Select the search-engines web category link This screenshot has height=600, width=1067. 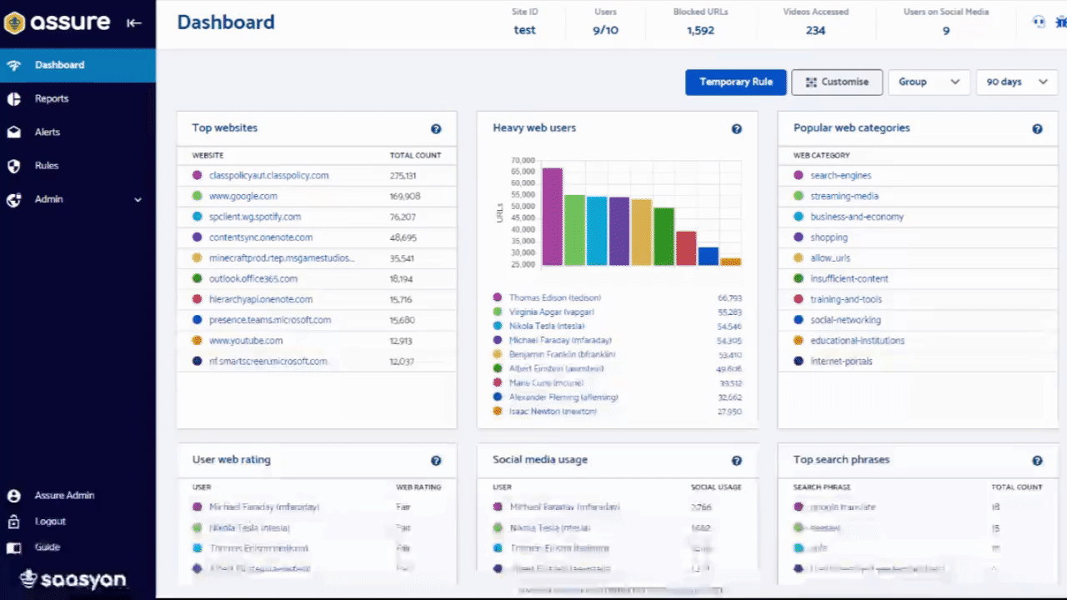pyautogui.click(x=840, y=176)
